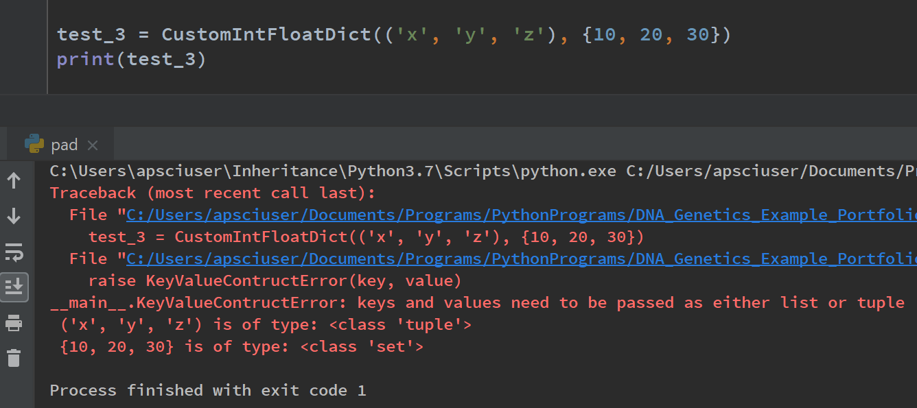Click the 'Traceback (most recent call last)' line
Image resolution: width=917 pixels, height=408 pixels.
click(213, 193)
